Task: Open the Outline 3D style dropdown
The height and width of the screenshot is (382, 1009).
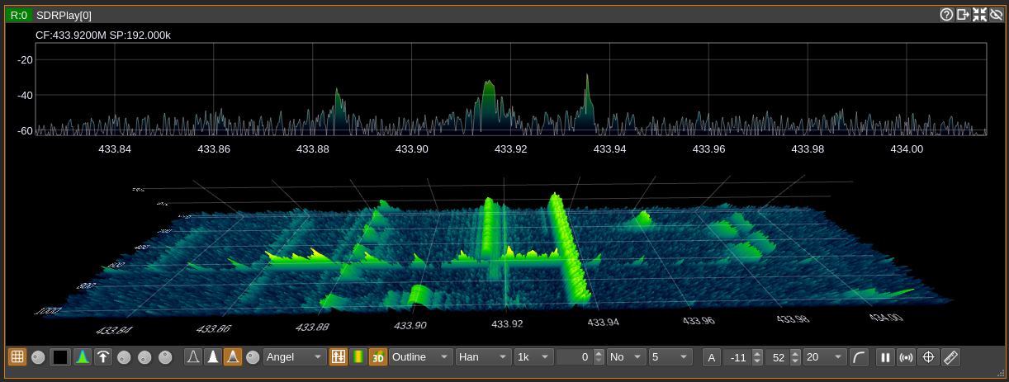Action: (421, 357)
